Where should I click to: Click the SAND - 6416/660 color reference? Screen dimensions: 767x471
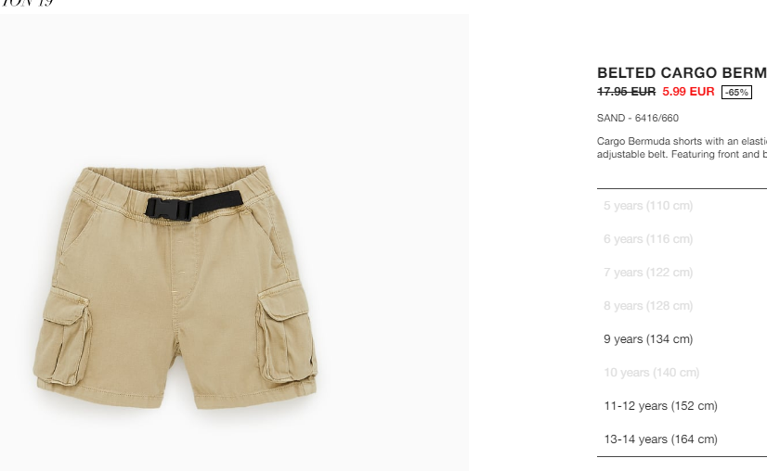click(x=637, y=119)
